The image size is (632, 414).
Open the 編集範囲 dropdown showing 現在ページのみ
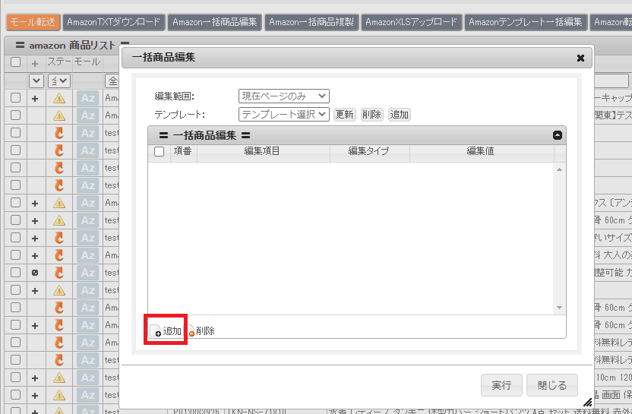[284, 96]
